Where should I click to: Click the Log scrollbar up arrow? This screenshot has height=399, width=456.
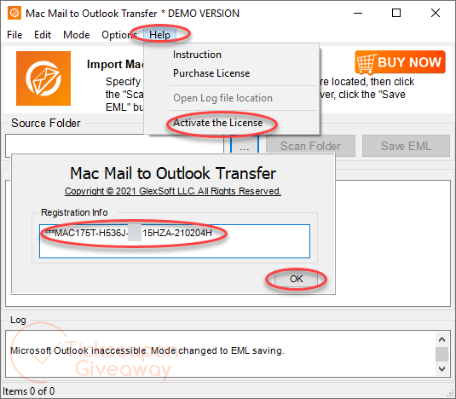coord(442,339)
